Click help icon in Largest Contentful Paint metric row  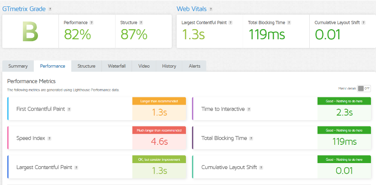76,168
